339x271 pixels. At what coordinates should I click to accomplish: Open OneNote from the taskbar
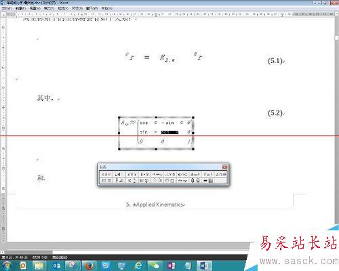coord(172,266)
